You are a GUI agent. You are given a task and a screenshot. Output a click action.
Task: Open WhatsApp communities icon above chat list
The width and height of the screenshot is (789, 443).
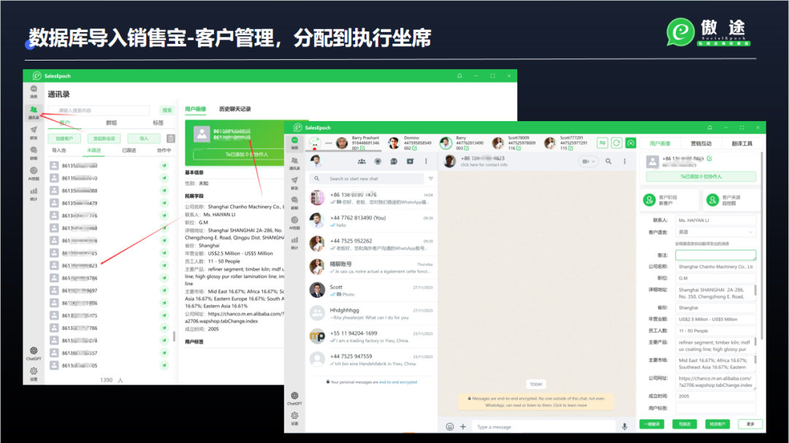[x=362, y=161]
